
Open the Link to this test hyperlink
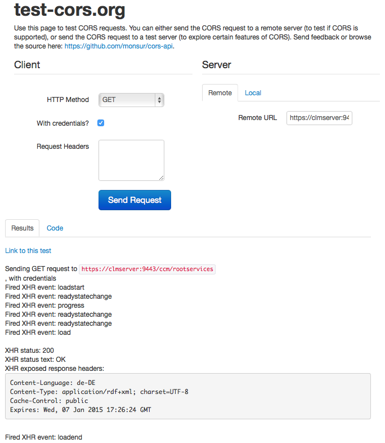tap(28, 250)
